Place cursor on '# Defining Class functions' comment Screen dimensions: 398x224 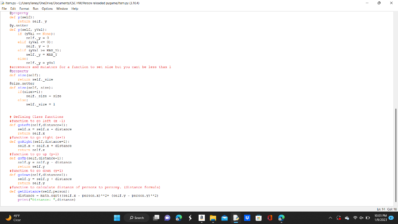click(x=37, y=117)
